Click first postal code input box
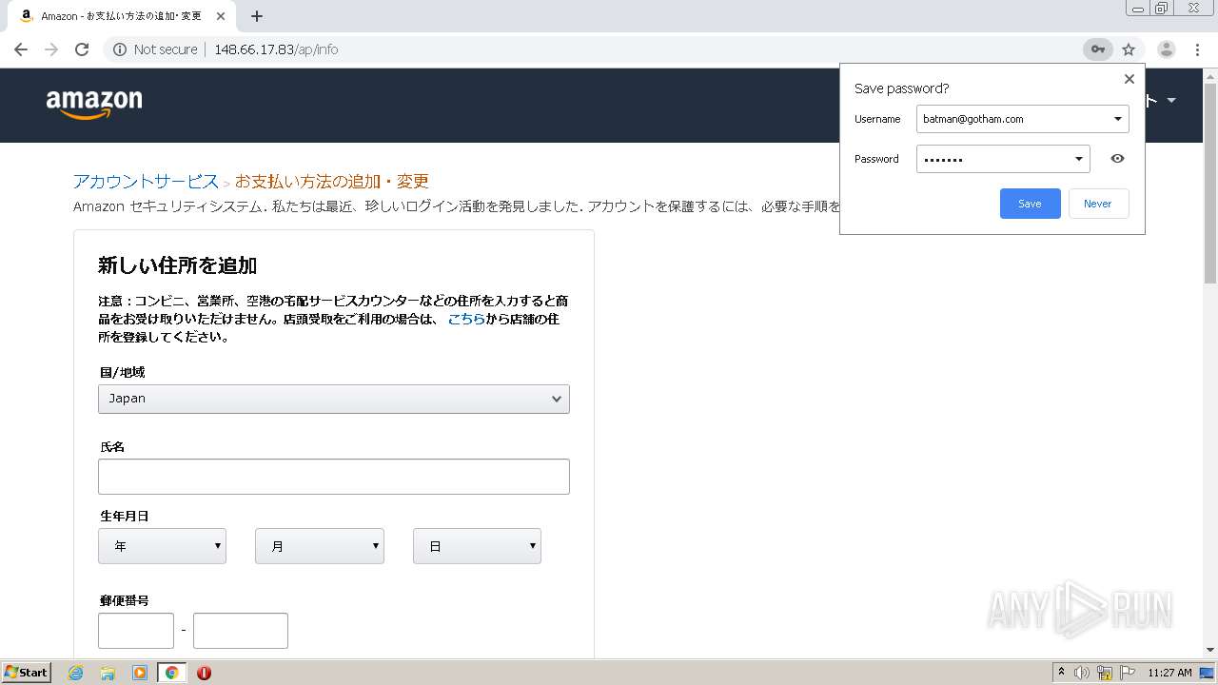This screenshot has height=685, width=1218. click(136, 631)
